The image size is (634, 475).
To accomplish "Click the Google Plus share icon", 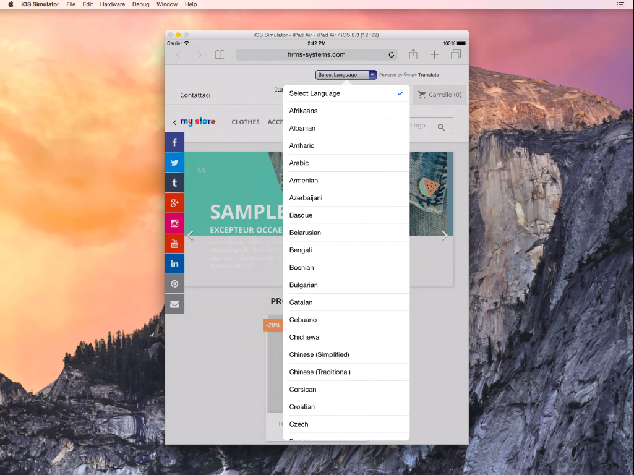I will (174, 203).
